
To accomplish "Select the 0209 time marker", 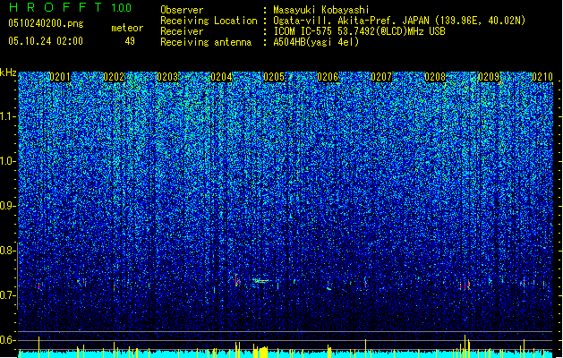I will (489, 77).
